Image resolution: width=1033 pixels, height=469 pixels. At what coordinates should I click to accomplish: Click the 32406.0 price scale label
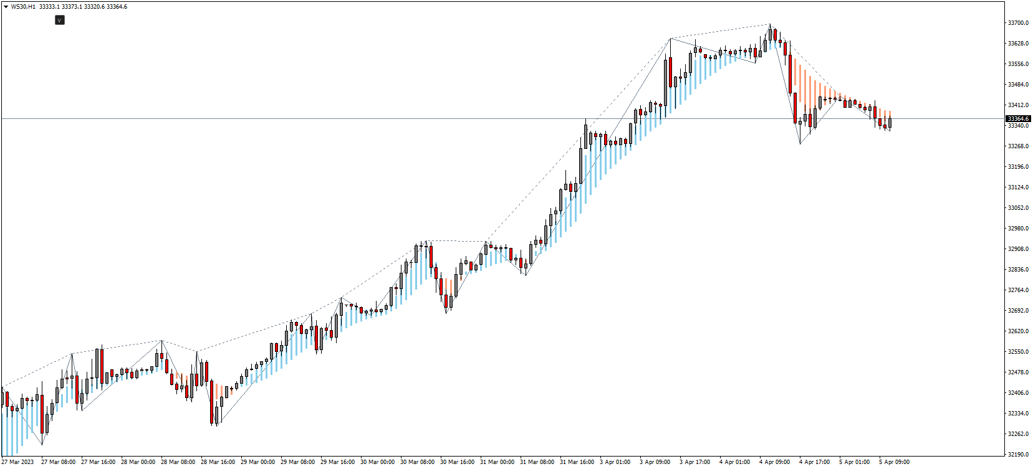tap(1018, 393)
